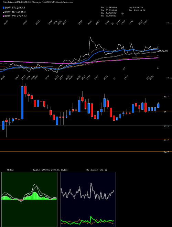Click the 2831.05 EMA price label
Viewport: 172px width, 227px height.
click(x=163, y=51)
